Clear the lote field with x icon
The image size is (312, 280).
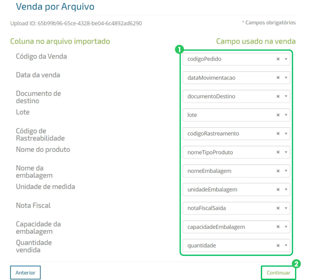(278, 115)
